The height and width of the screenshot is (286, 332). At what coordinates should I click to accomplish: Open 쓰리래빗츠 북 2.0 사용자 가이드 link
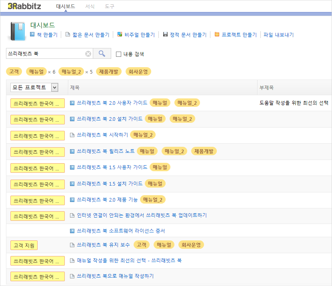(112, 103)
